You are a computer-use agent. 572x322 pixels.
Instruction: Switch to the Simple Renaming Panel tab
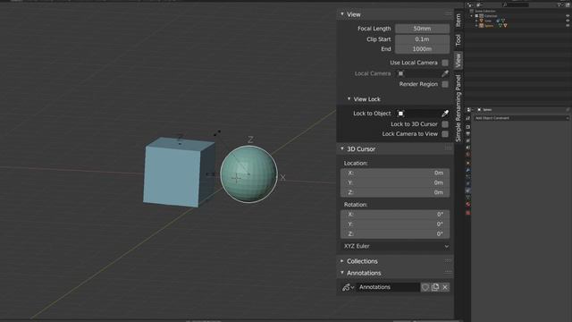(x=458, y=108)
